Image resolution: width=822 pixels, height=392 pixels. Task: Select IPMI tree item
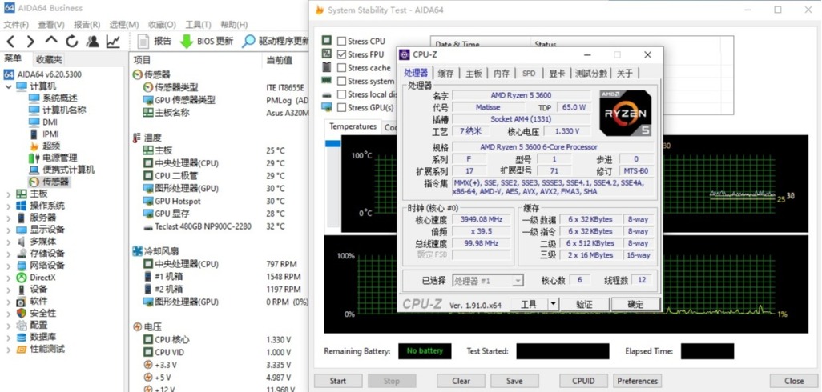click(50, 134)
